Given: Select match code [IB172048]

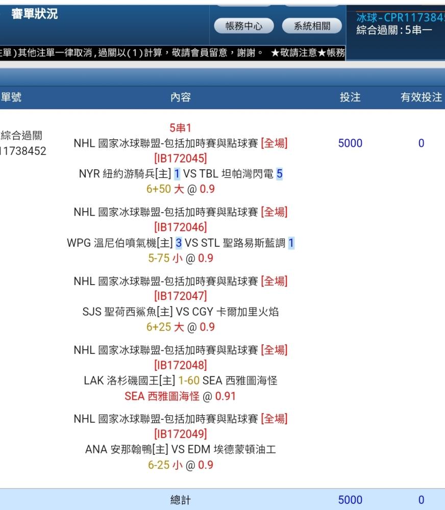Looking at the screenshot, I should pyautogui.click(x=181, y=365).
